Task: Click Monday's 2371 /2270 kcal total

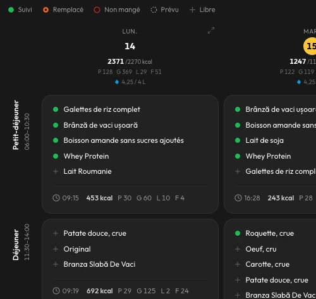Action: click(x=130, y=61)
